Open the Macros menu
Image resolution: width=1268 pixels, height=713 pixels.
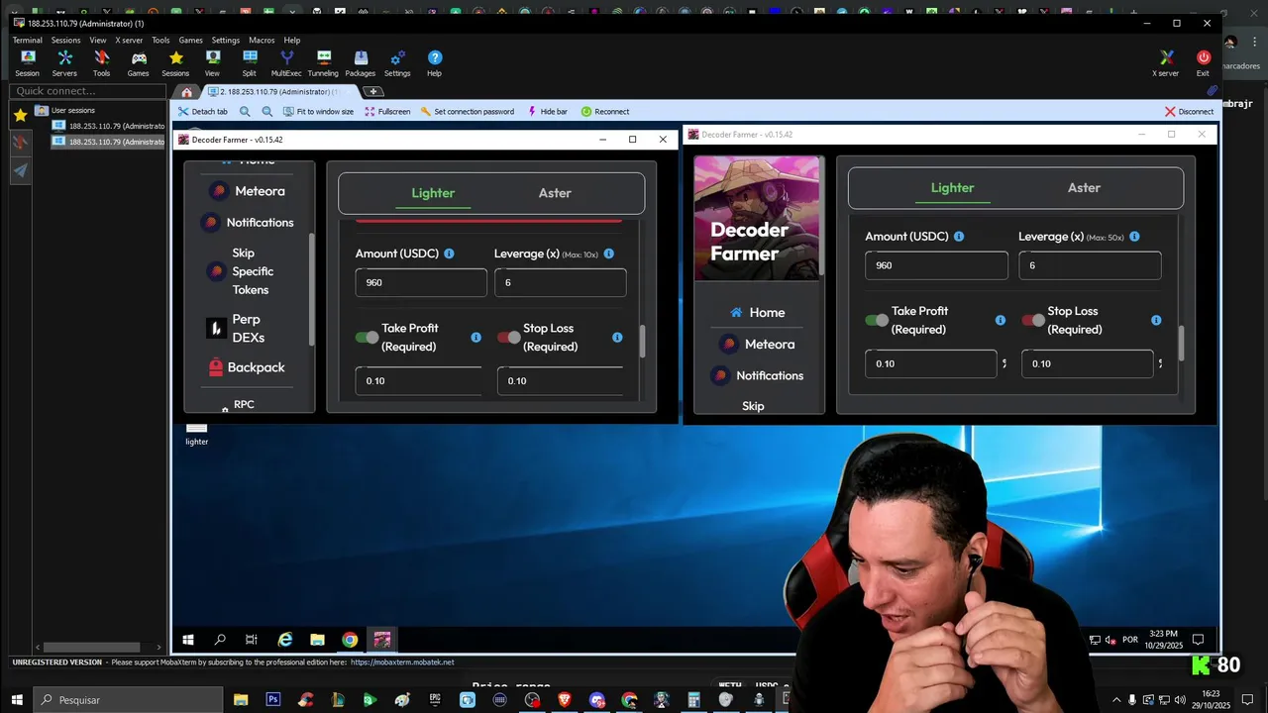[x=262, y=41]
